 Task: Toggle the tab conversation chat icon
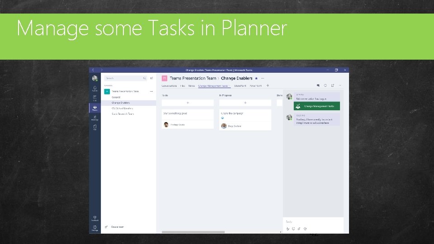click(x=318, y=85)
